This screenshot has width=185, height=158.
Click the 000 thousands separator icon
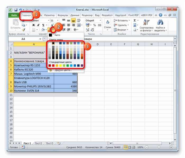point(100,25)
